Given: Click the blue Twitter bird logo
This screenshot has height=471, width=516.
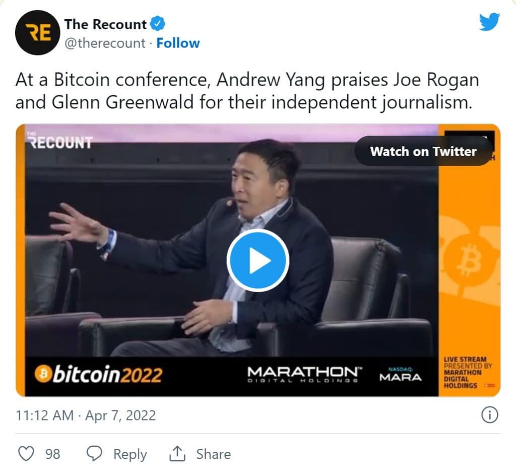Looking at the screenshot, I should (x=489, y=22).
